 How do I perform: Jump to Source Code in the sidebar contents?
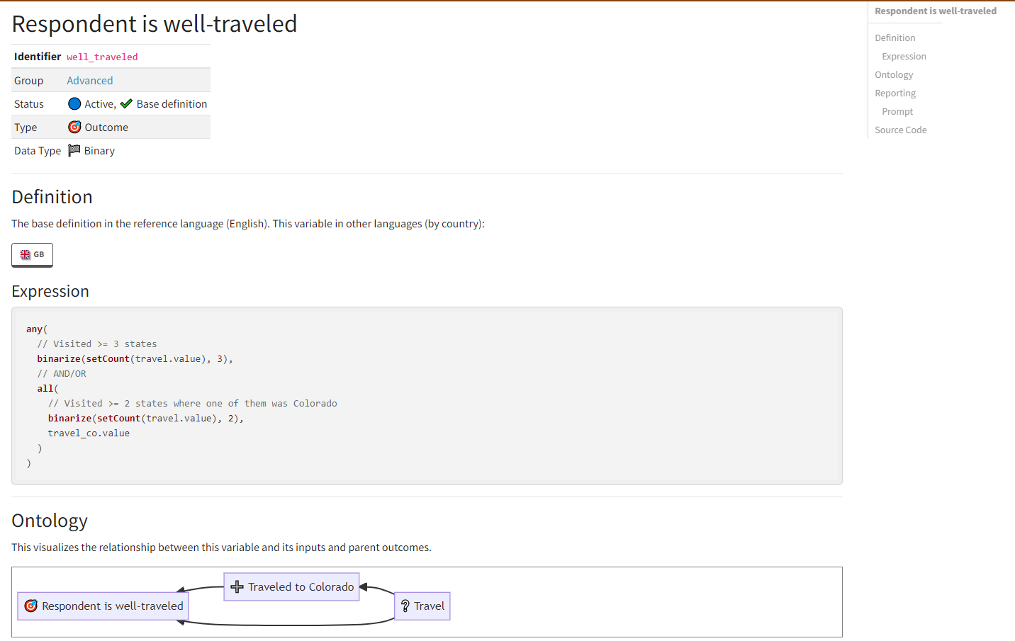point(901,130)
